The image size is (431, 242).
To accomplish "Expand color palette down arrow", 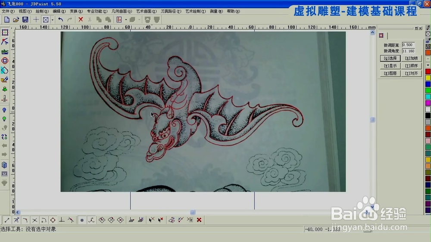I will pos(428,65).
